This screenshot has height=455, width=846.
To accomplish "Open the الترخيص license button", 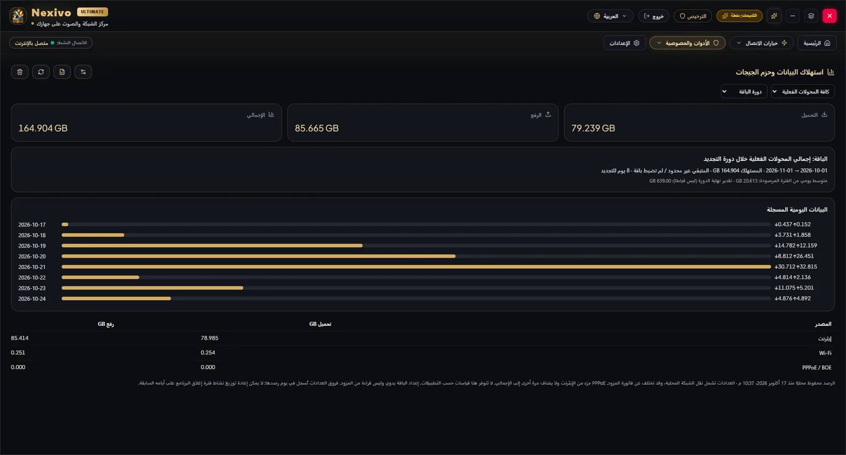I will click(x=693, y=16).
